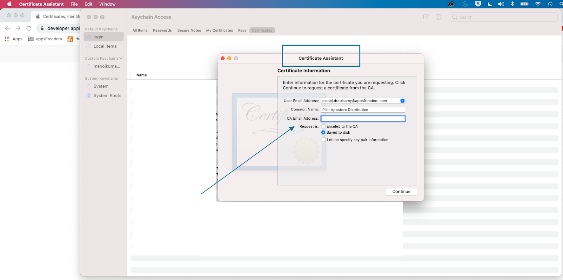
Task: Open the Apple menu
Action: [10, 4]
